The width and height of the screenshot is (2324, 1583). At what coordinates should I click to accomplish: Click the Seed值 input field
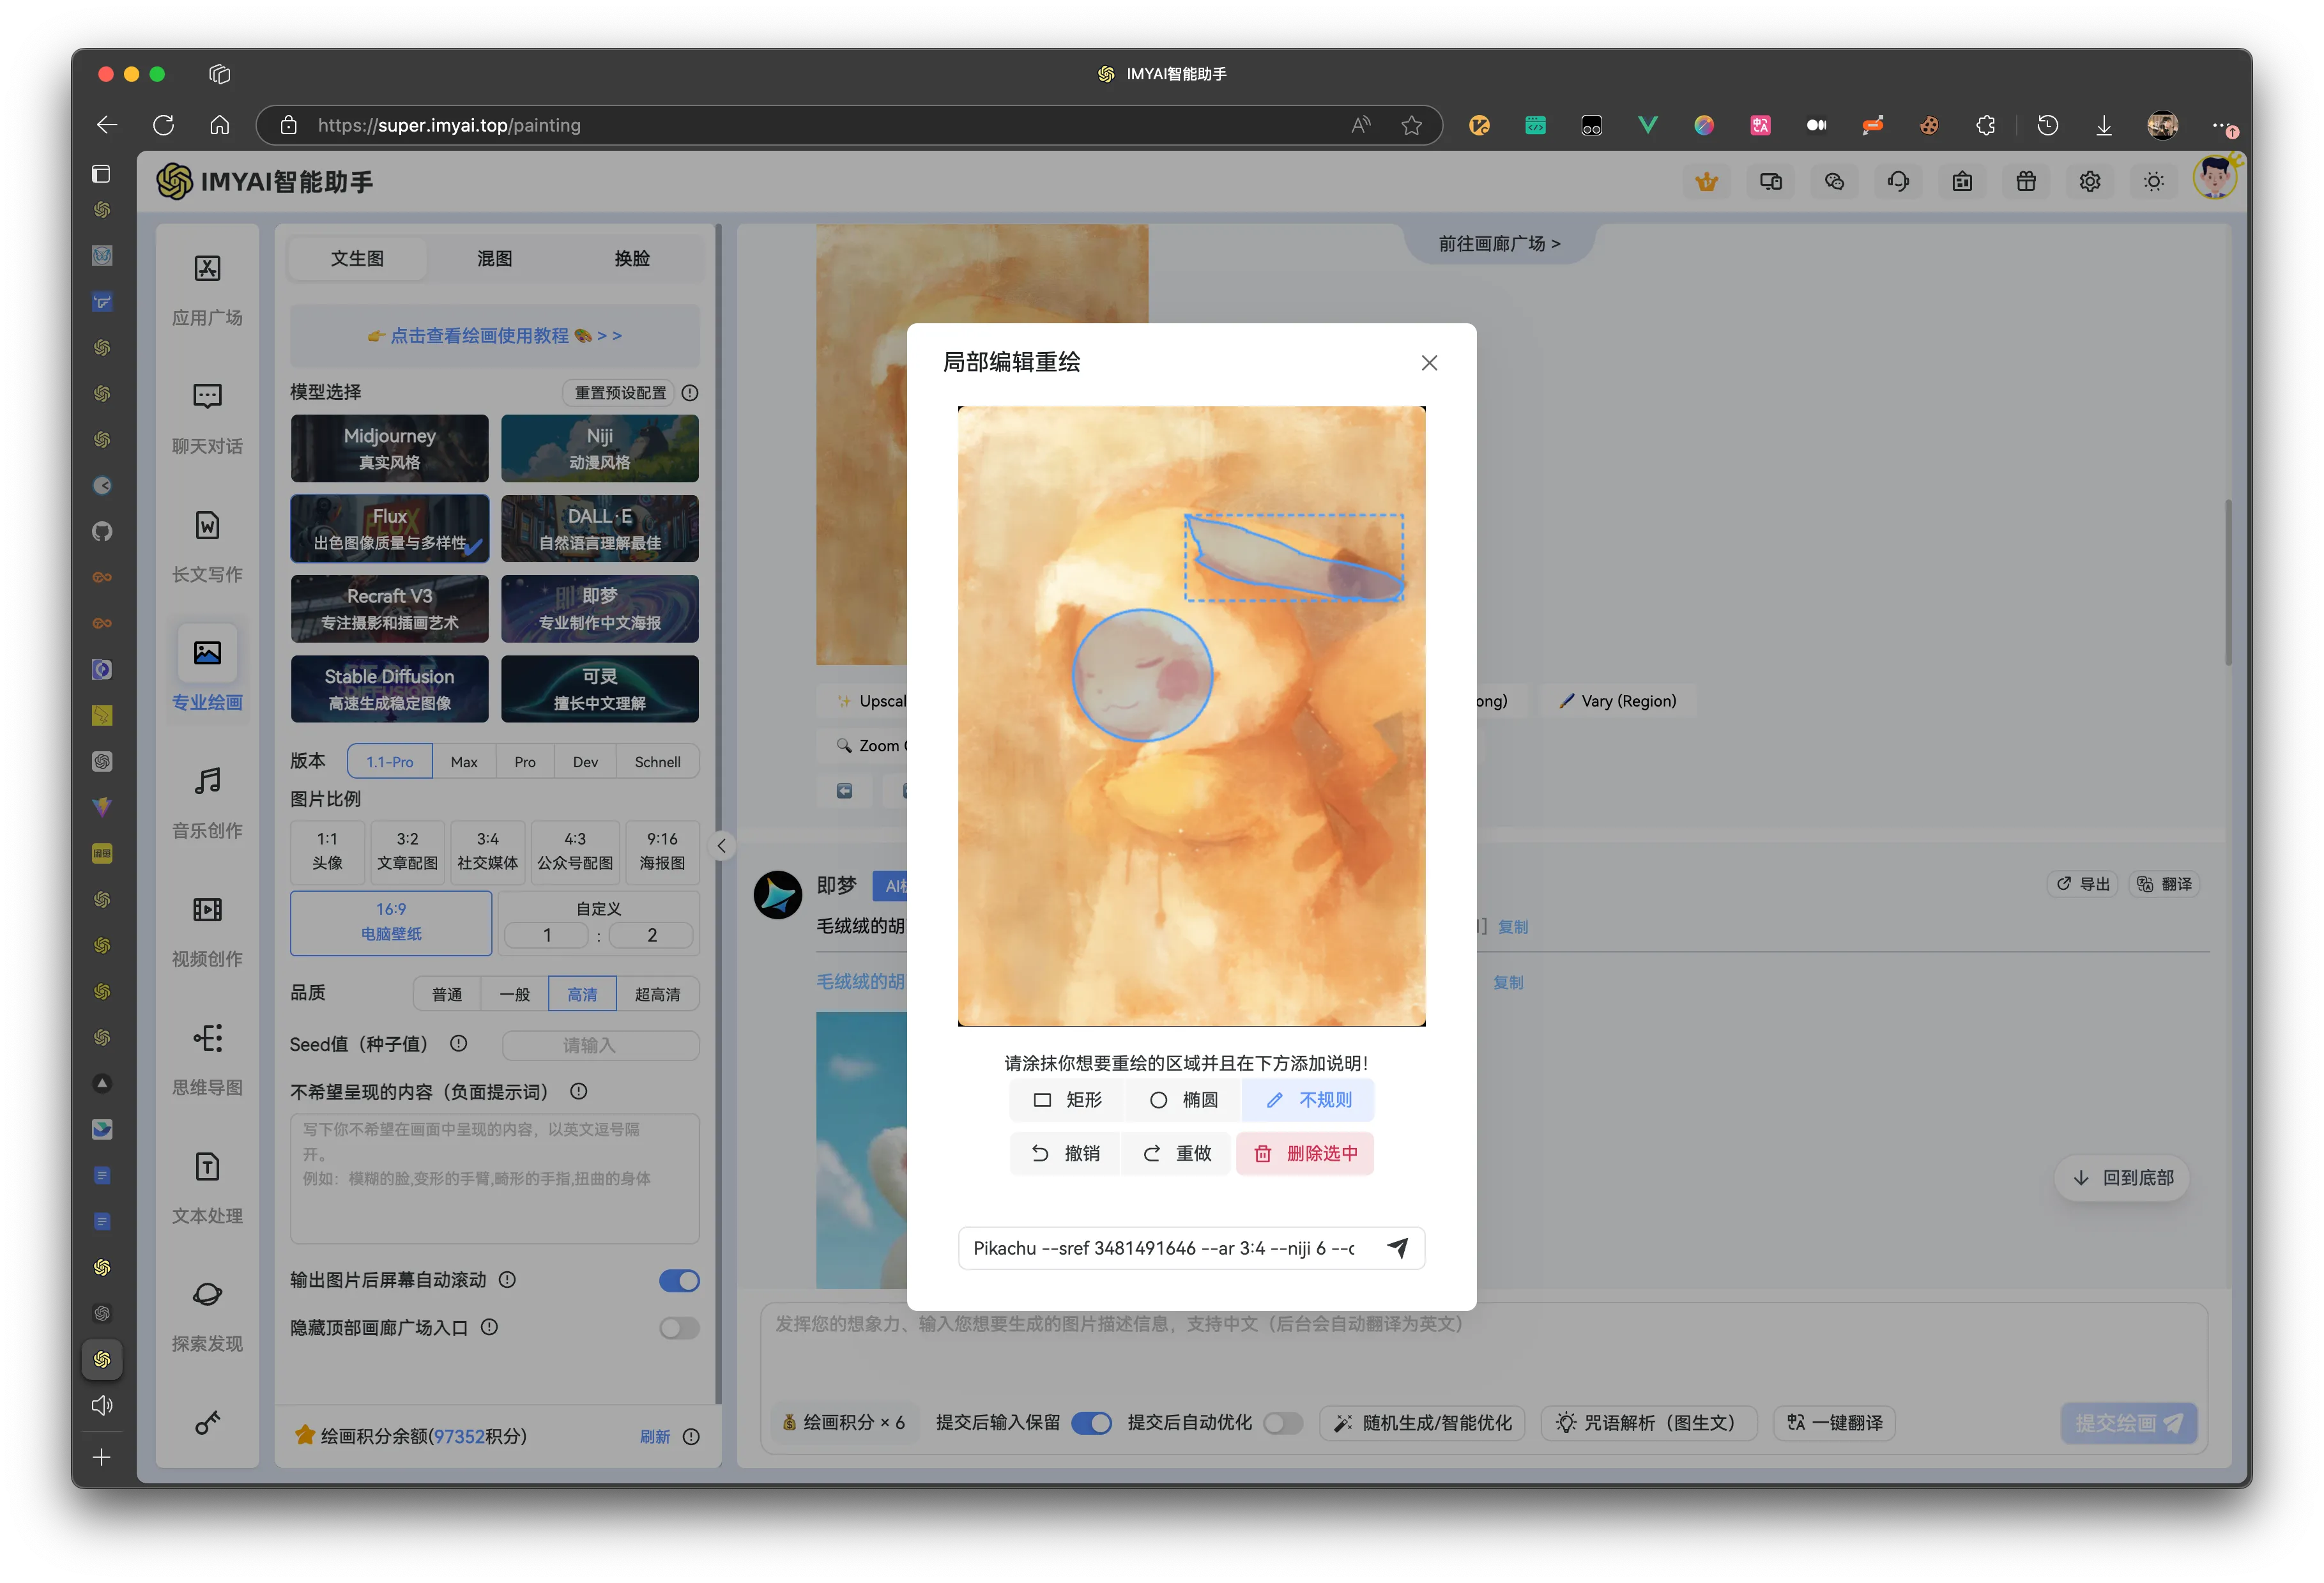click(x=599, y=1045)
